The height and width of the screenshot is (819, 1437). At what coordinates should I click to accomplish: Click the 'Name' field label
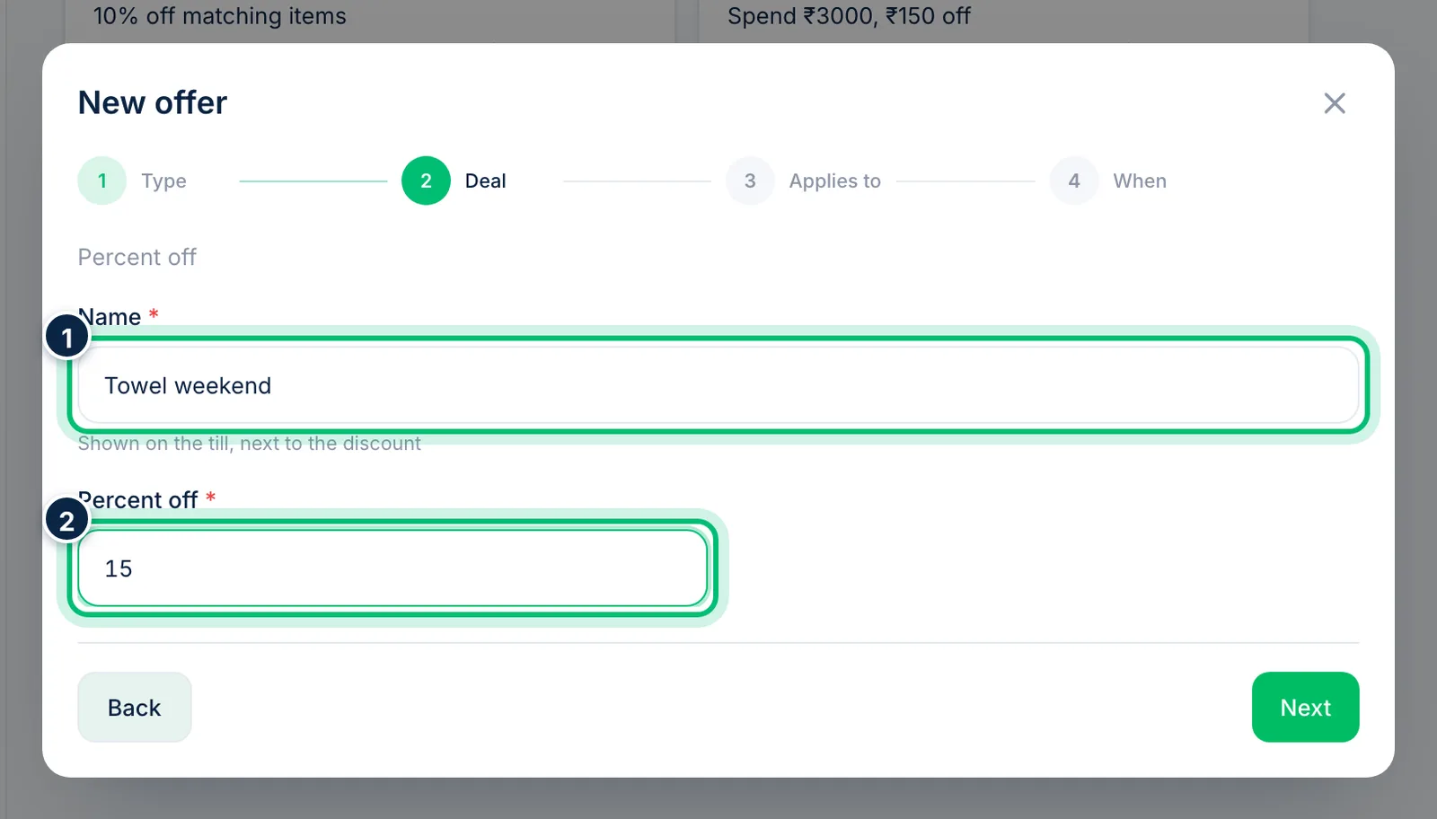point(110,317)
